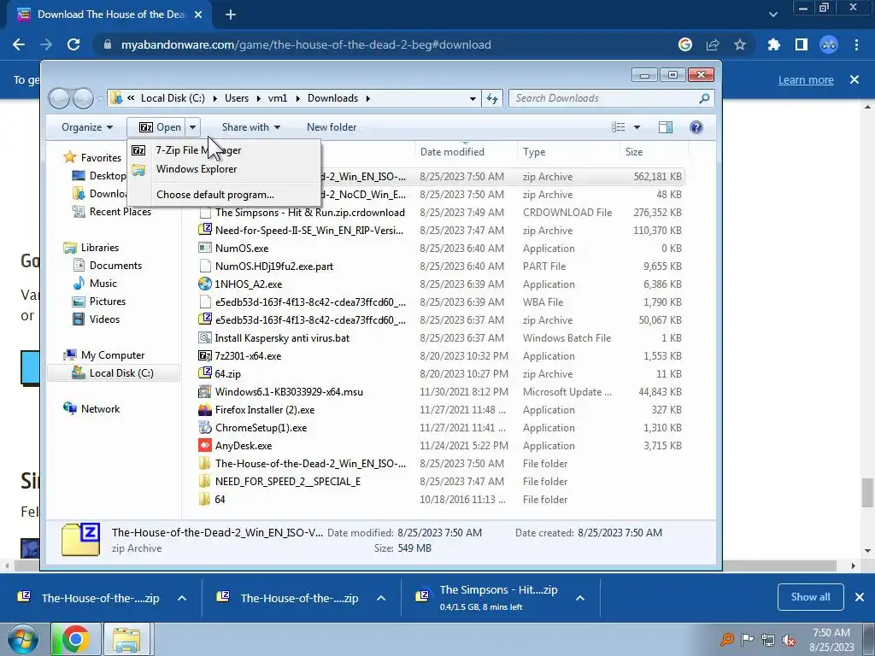Go forward with Explorer forward arrow
875x656 pixels.
[x=83, y=99]
